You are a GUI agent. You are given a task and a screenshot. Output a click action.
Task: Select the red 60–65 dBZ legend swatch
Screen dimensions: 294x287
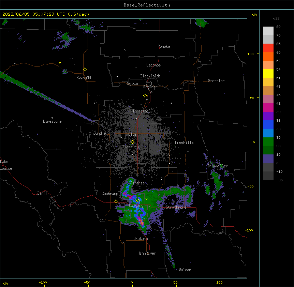pyautogui.click(x=268, y=48)
